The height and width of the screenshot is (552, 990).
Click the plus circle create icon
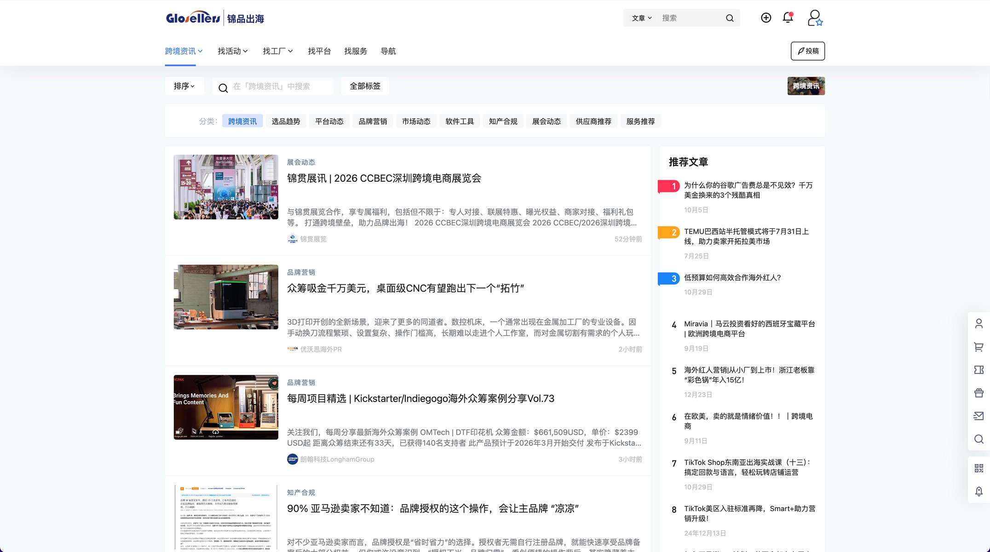[766, 17]
